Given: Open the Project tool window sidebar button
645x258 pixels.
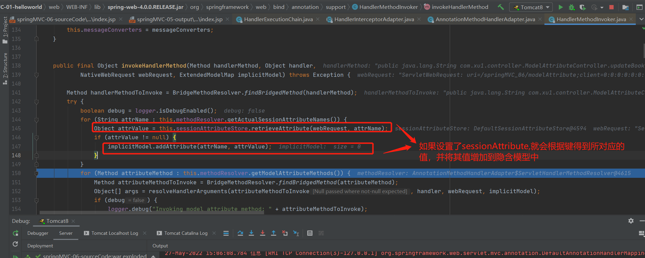Looking at the screenshot, I should 5,30.
